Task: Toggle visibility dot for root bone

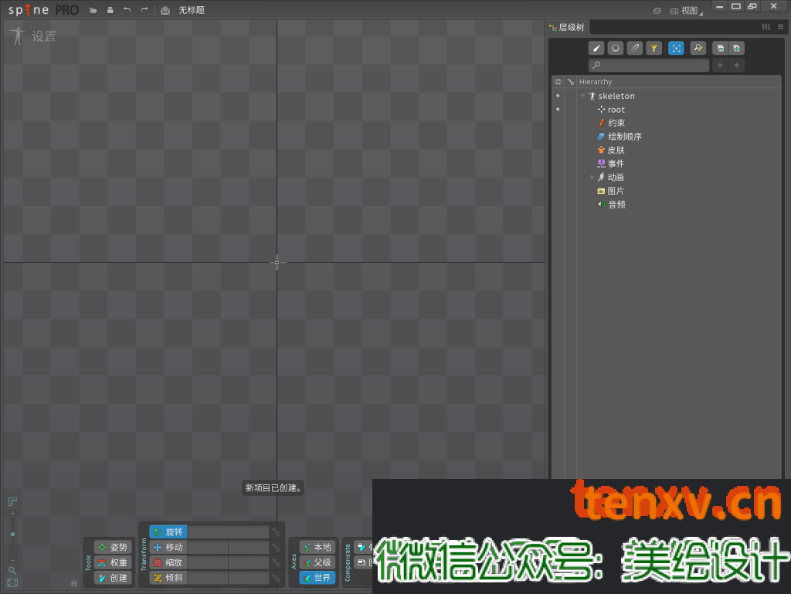Action: tap(558, 110)
